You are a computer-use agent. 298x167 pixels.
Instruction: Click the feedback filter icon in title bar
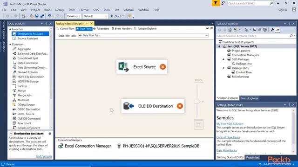pos(216,3)
